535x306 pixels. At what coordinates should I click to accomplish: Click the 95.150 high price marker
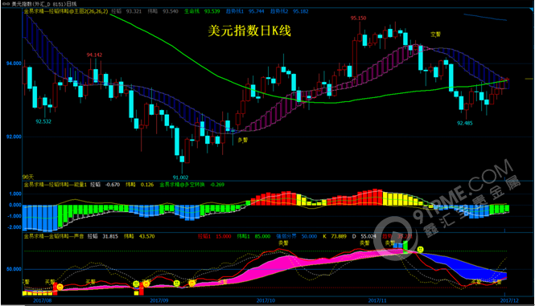pyautogui.click(x=358, y=18)
